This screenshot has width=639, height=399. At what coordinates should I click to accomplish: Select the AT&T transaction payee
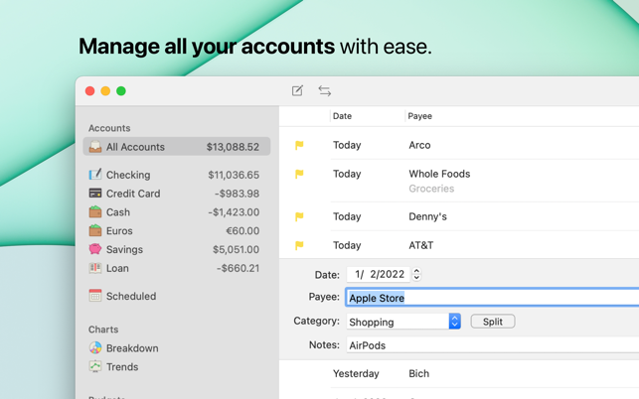tap(421, 245)
